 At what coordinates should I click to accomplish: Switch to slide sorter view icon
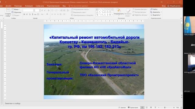147,107
